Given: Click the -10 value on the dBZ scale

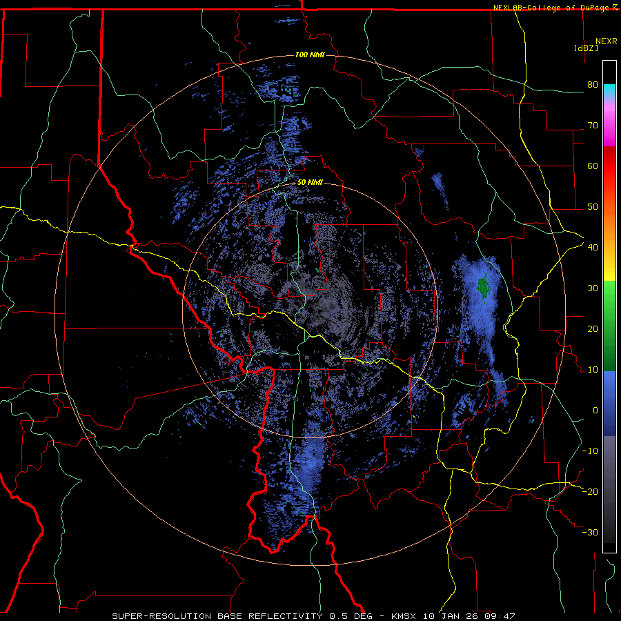Looking at the screenshot, I should pyautogui.click(x=590, y=451).
